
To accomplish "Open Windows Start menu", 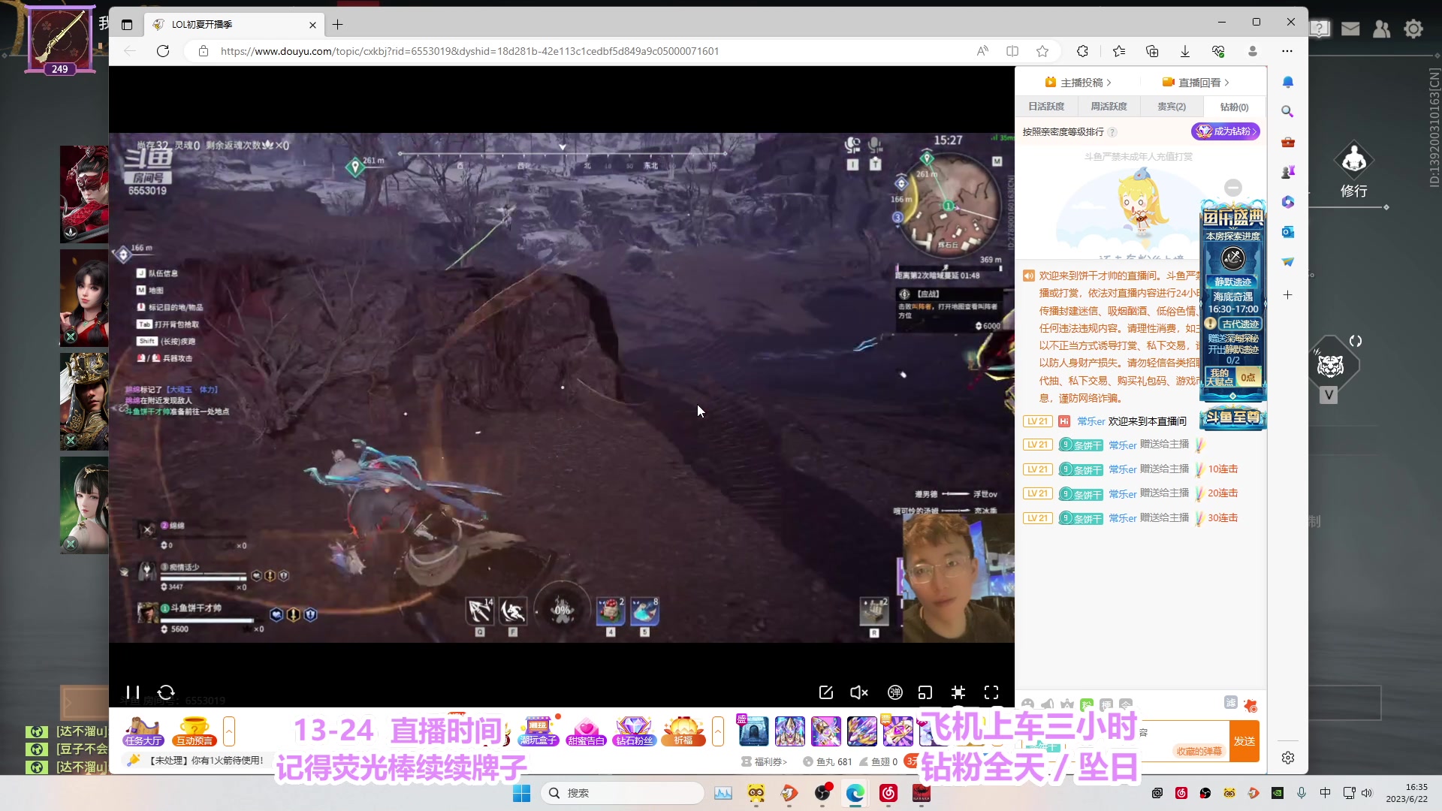I will tap(521, 793).
